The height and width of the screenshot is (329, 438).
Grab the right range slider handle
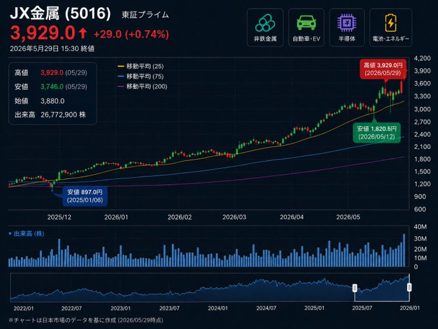409,287
